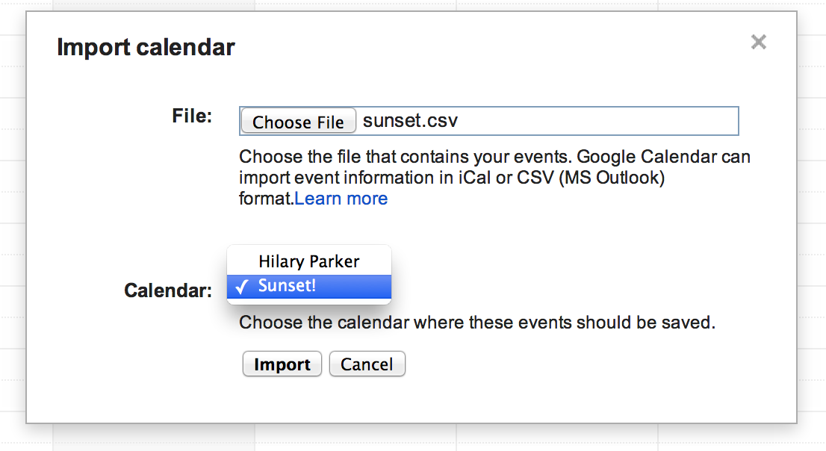
Task: Click empty area of file input field
Action: tap(597, 121)
